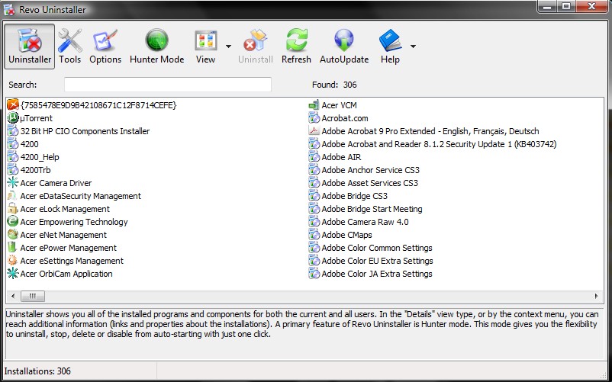This screenshot has height=382, width=612.
Task: Click the Installations: 306 status text
Action: (x=37, y=371)
